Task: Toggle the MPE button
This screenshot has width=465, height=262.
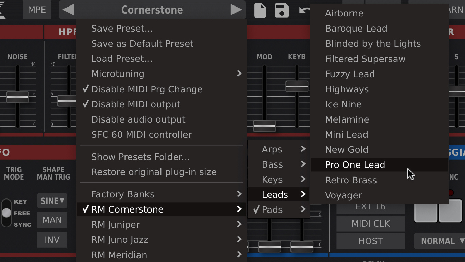Action: pos(37,10)
